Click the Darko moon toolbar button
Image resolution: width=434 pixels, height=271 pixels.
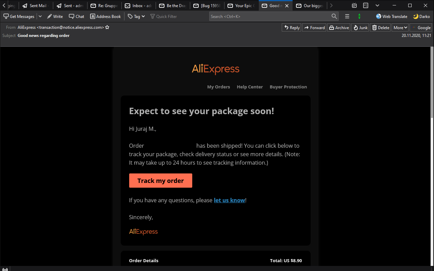[421, 16]
